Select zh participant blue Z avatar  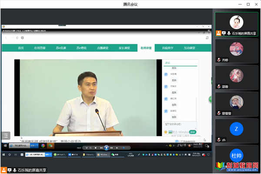point(236,129)
